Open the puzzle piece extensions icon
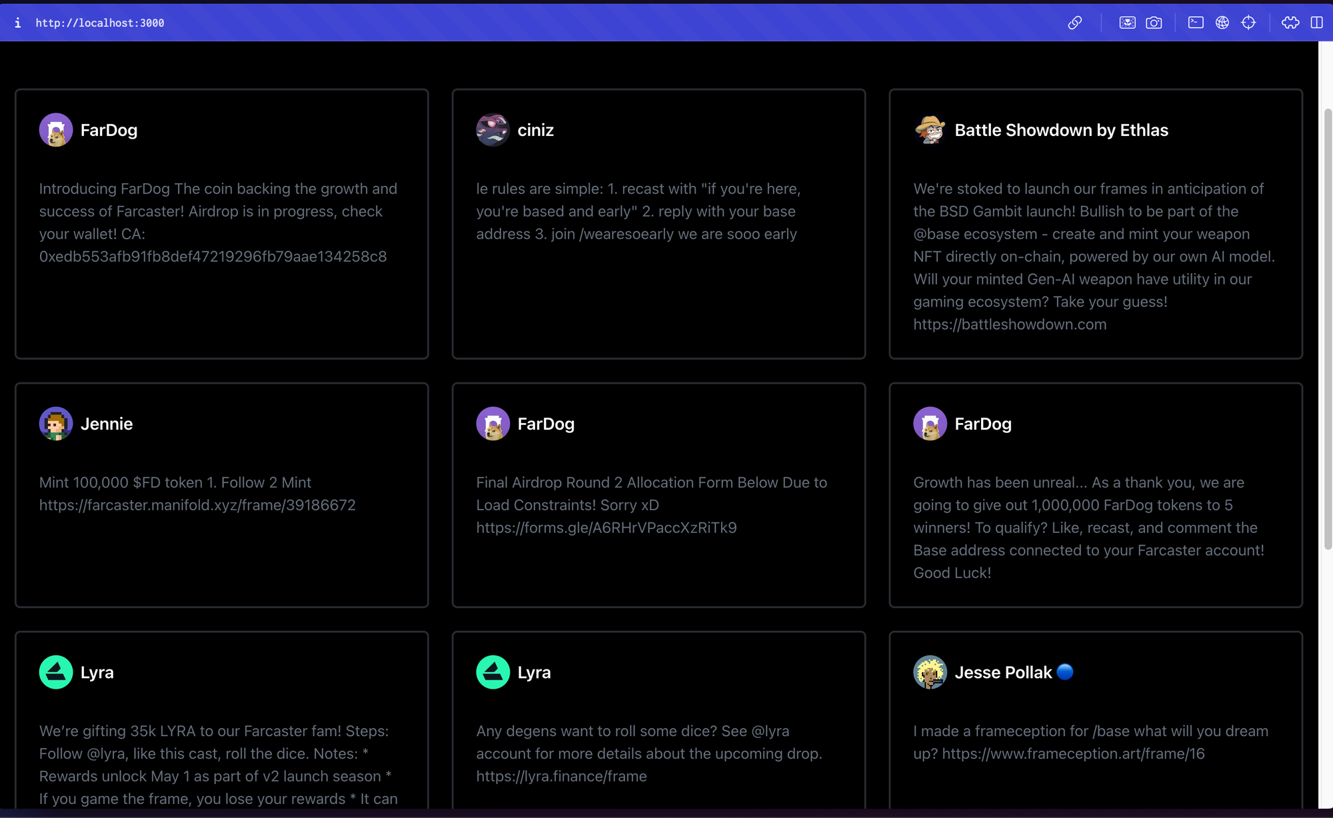The height and width of the screenshot is (818, 1333). click(x=1290, y=23)
